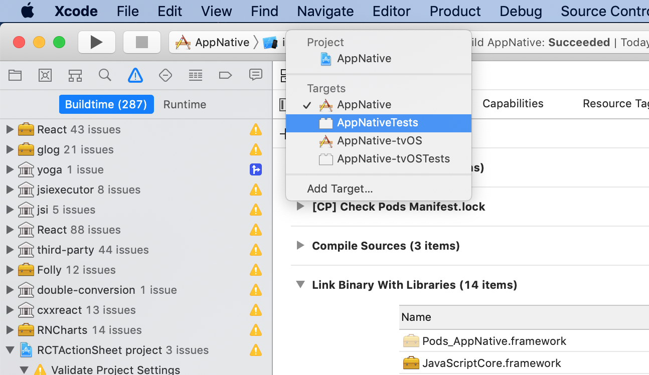649x375 pixels.
Task: Expand third-party 44 issues row
Action: pos(10,250)
